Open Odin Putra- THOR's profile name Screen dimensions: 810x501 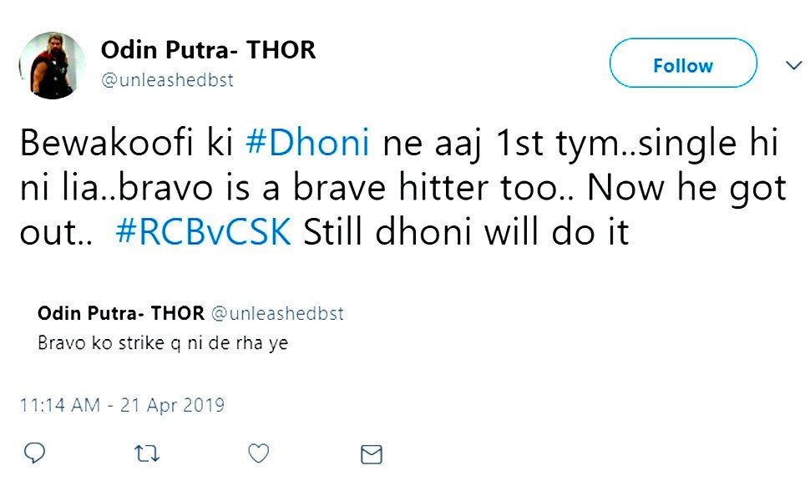[208, 50]
